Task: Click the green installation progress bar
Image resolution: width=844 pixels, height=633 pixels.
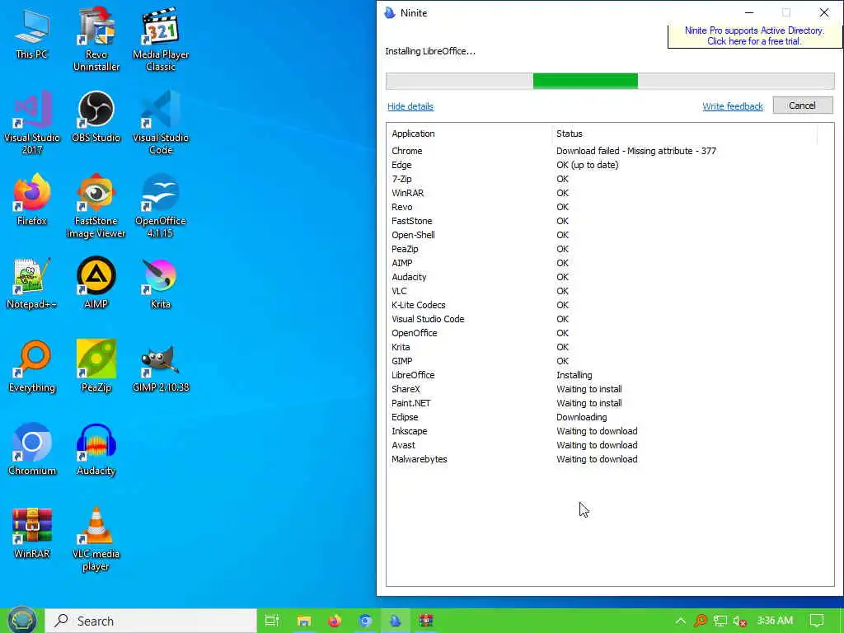Action: coord(585,82)
